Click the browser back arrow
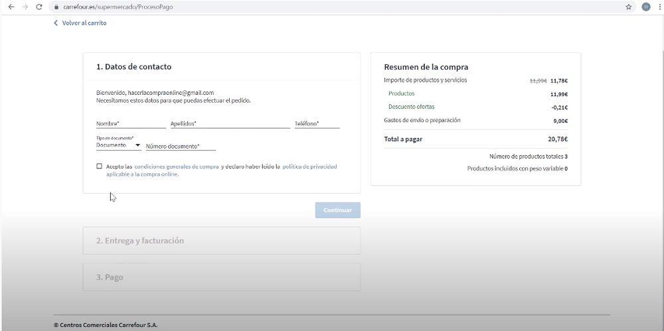Viewport: 664px width, 331px height. click(11, 7)
